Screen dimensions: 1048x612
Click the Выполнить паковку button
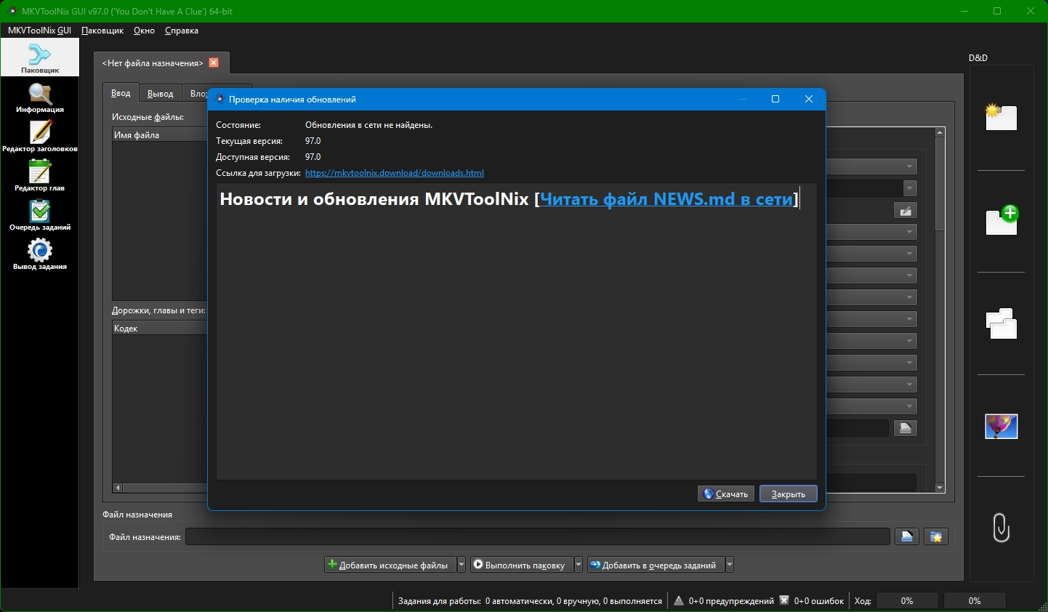[x=522, y=565]
